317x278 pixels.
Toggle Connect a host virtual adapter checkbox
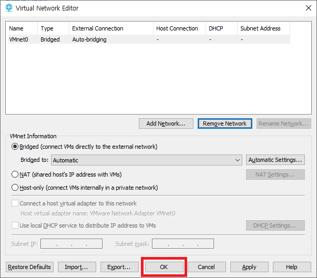(15, 203)
